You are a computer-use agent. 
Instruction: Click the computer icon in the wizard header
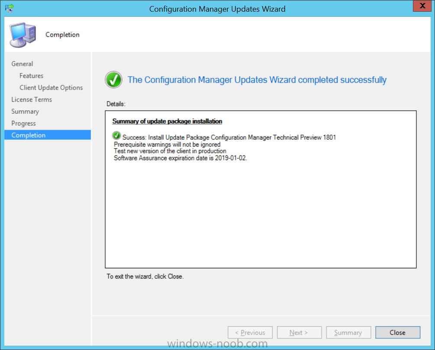coord(23,35)
